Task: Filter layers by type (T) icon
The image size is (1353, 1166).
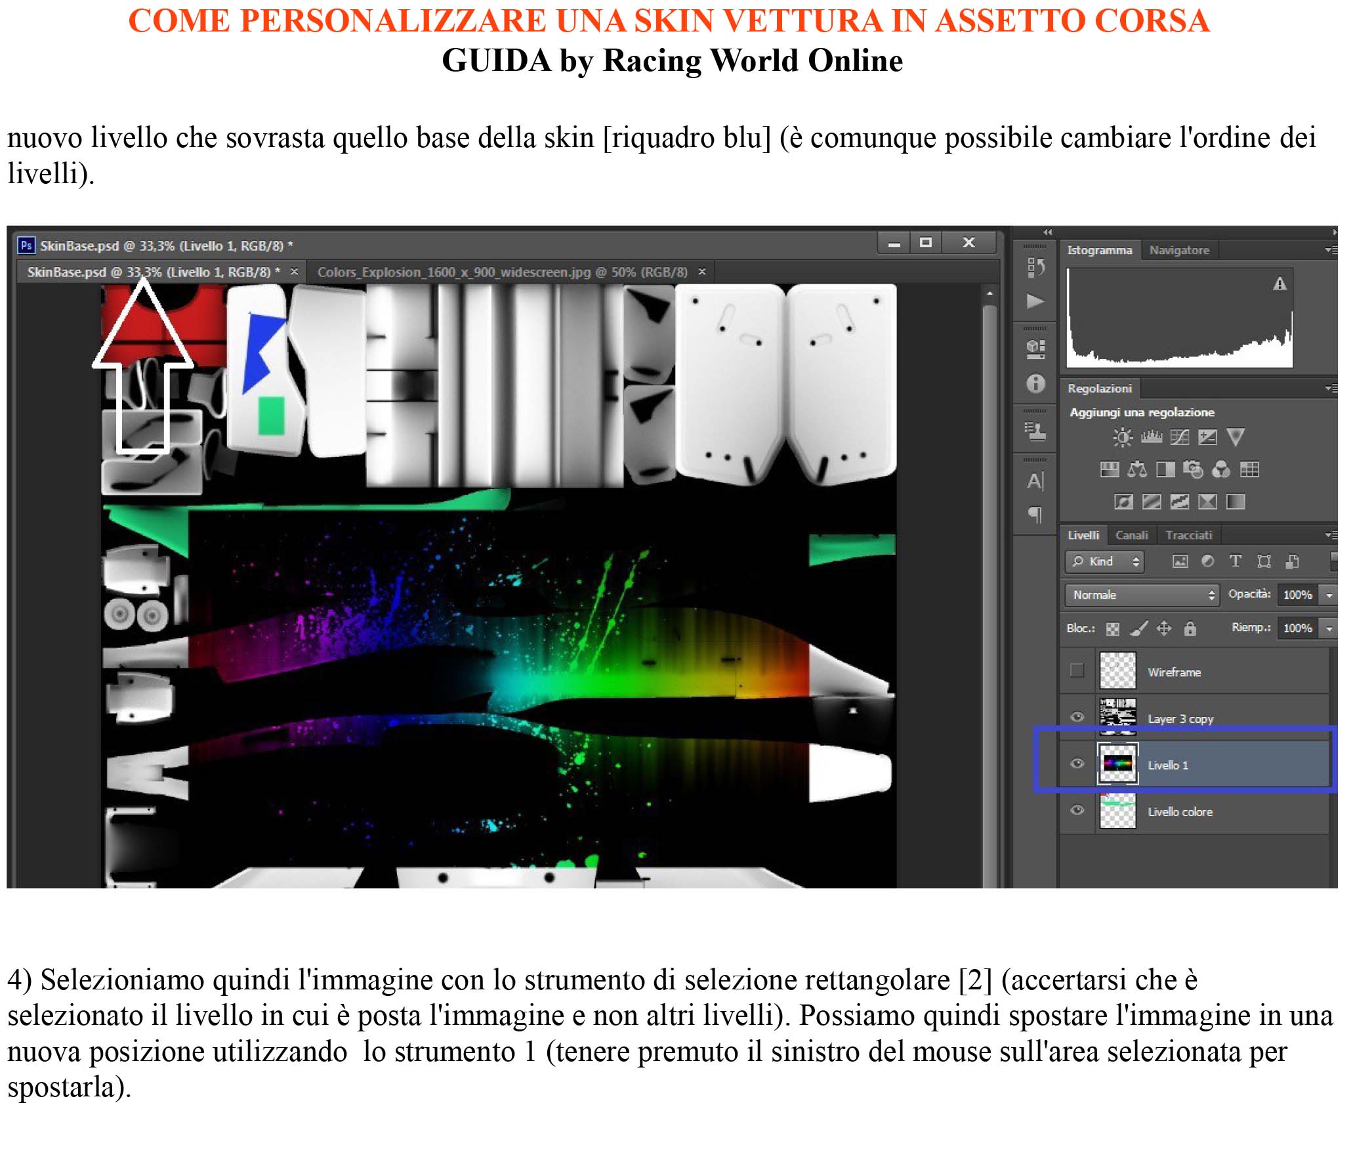Action: 1236,561
